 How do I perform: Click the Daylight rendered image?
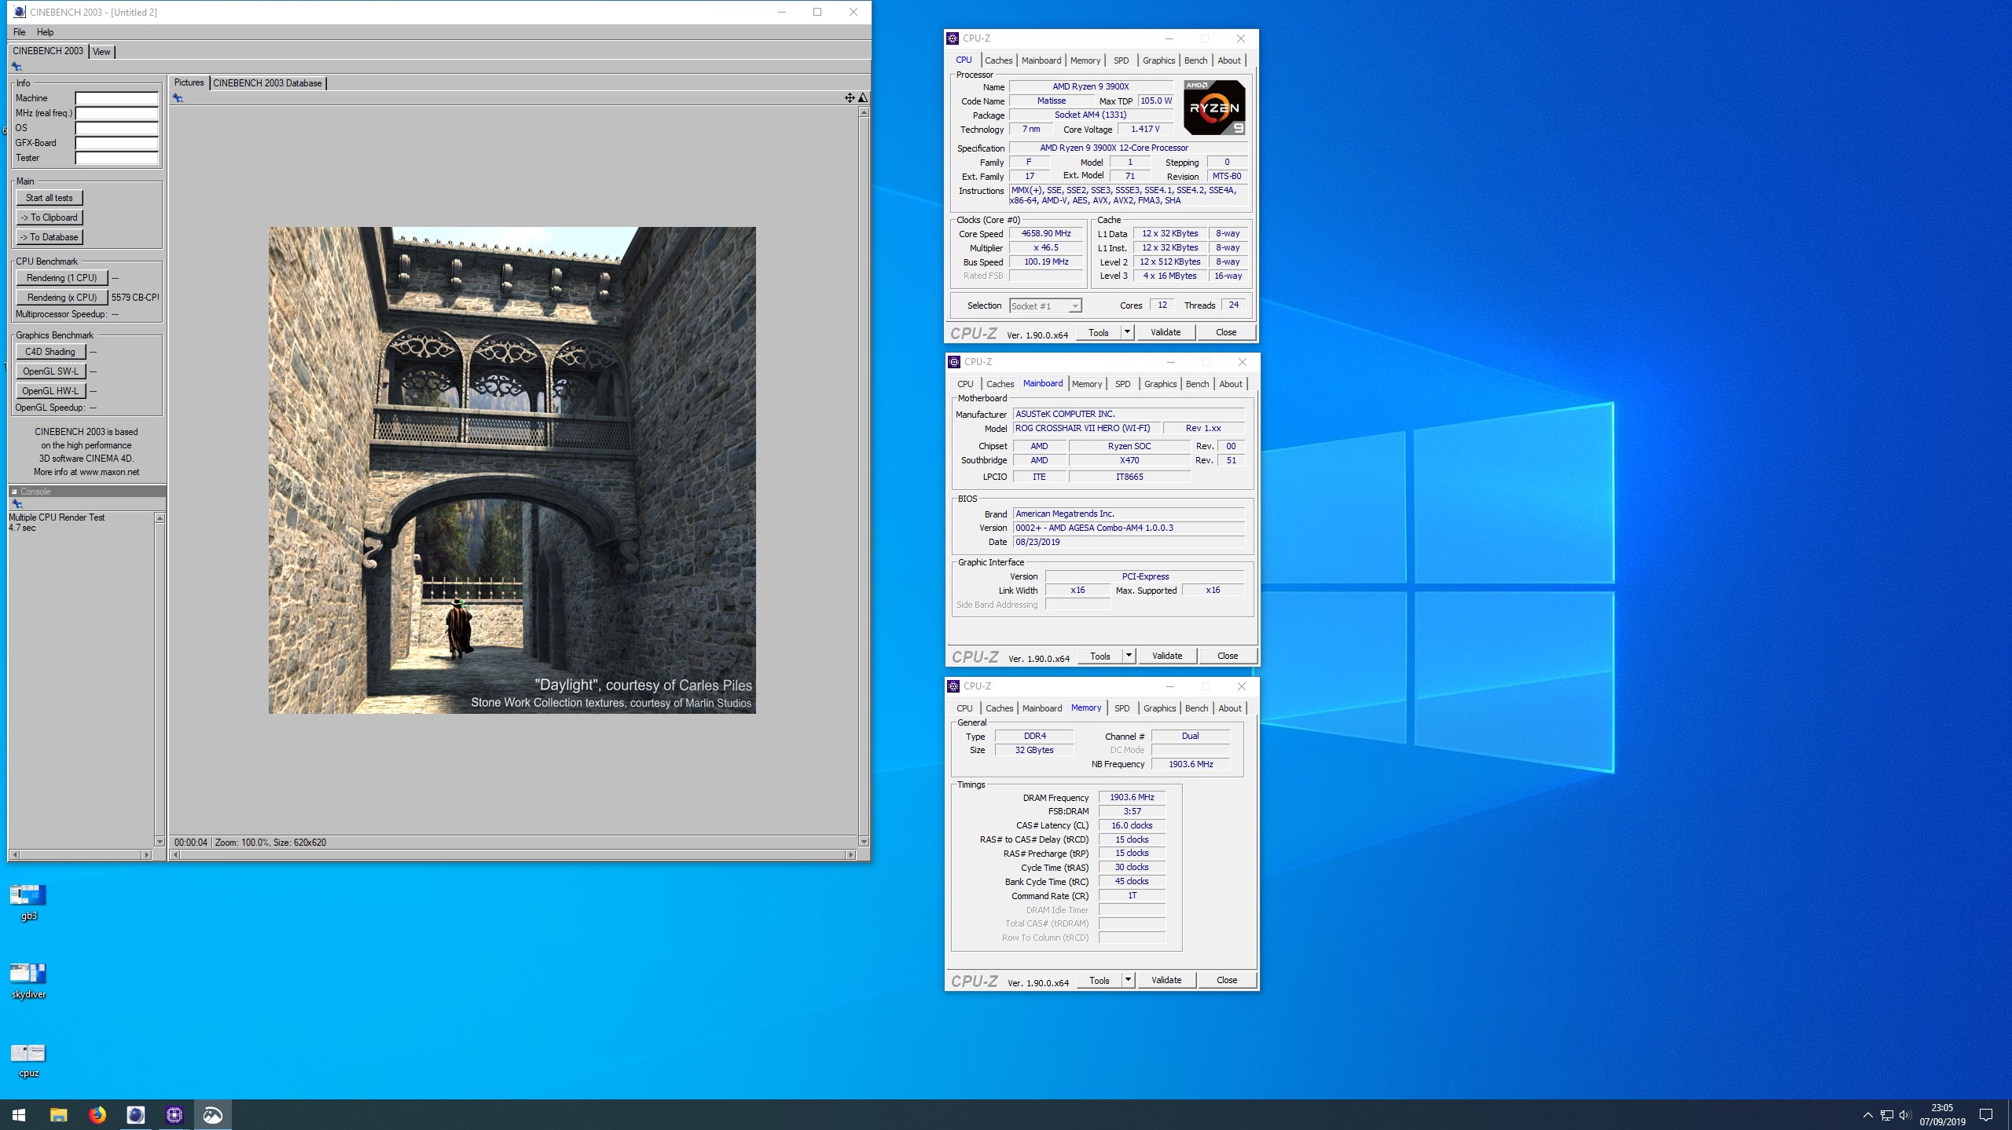(x=512, y=470)
